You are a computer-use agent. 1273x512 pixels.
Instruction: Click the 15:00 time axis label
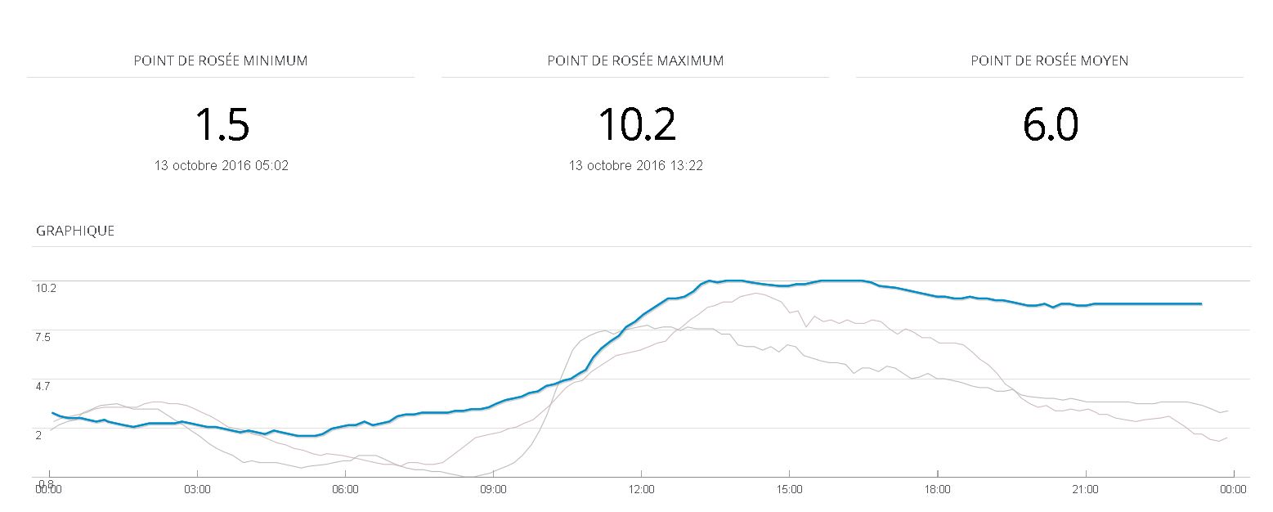[x=789, y=490]
